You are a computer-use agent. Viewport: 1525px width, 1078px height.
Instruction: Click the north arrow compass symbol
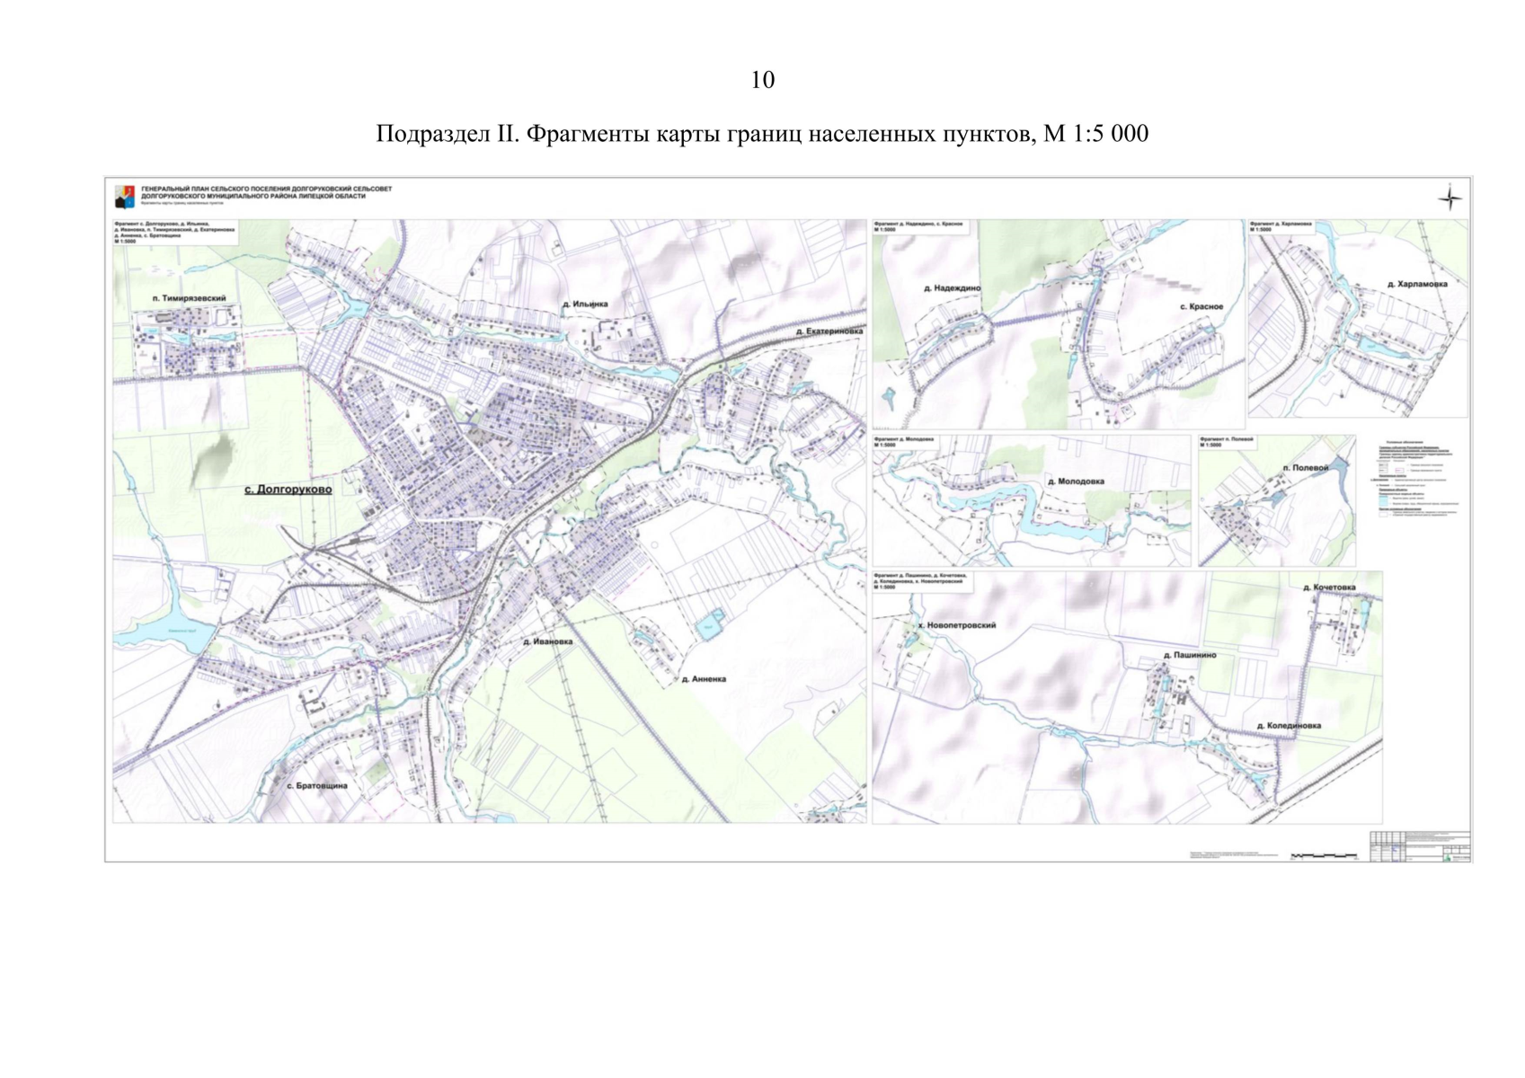tap(1450, 198)
